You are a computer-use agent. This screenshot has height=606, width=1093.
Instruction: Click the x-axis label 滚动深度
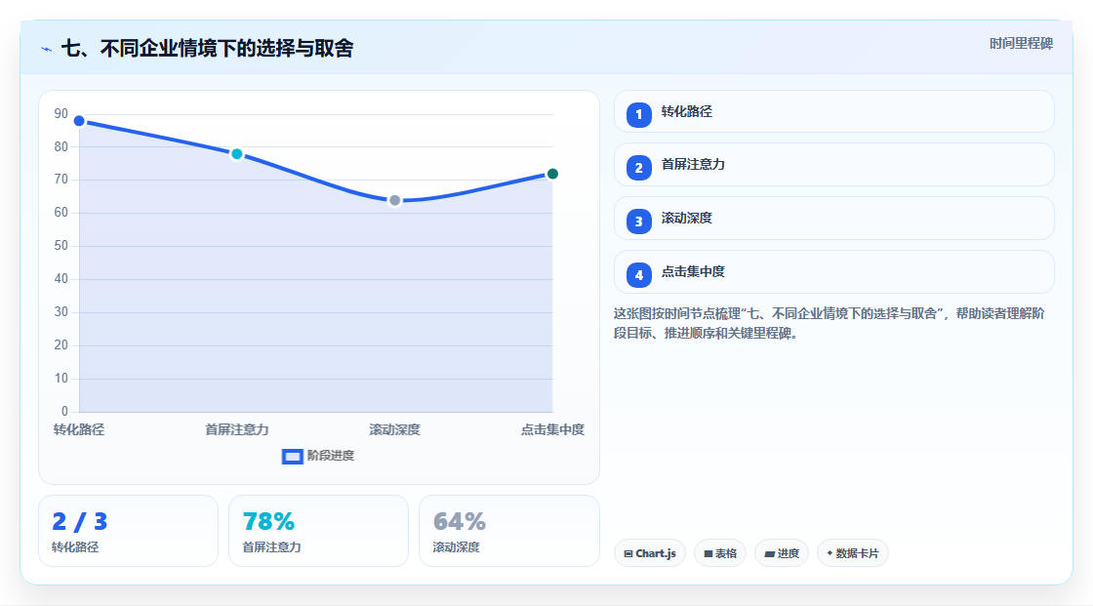tap(394, 429)
